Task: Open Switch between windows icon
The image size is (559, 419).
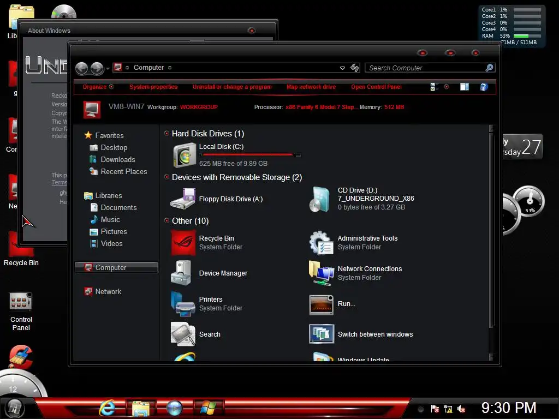Action: [322, 334]
